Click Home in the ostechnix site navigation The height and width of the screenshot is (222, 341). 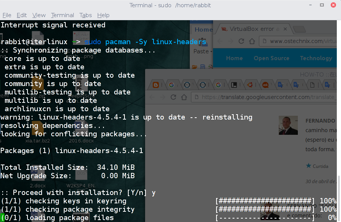[x=234, y=58]
